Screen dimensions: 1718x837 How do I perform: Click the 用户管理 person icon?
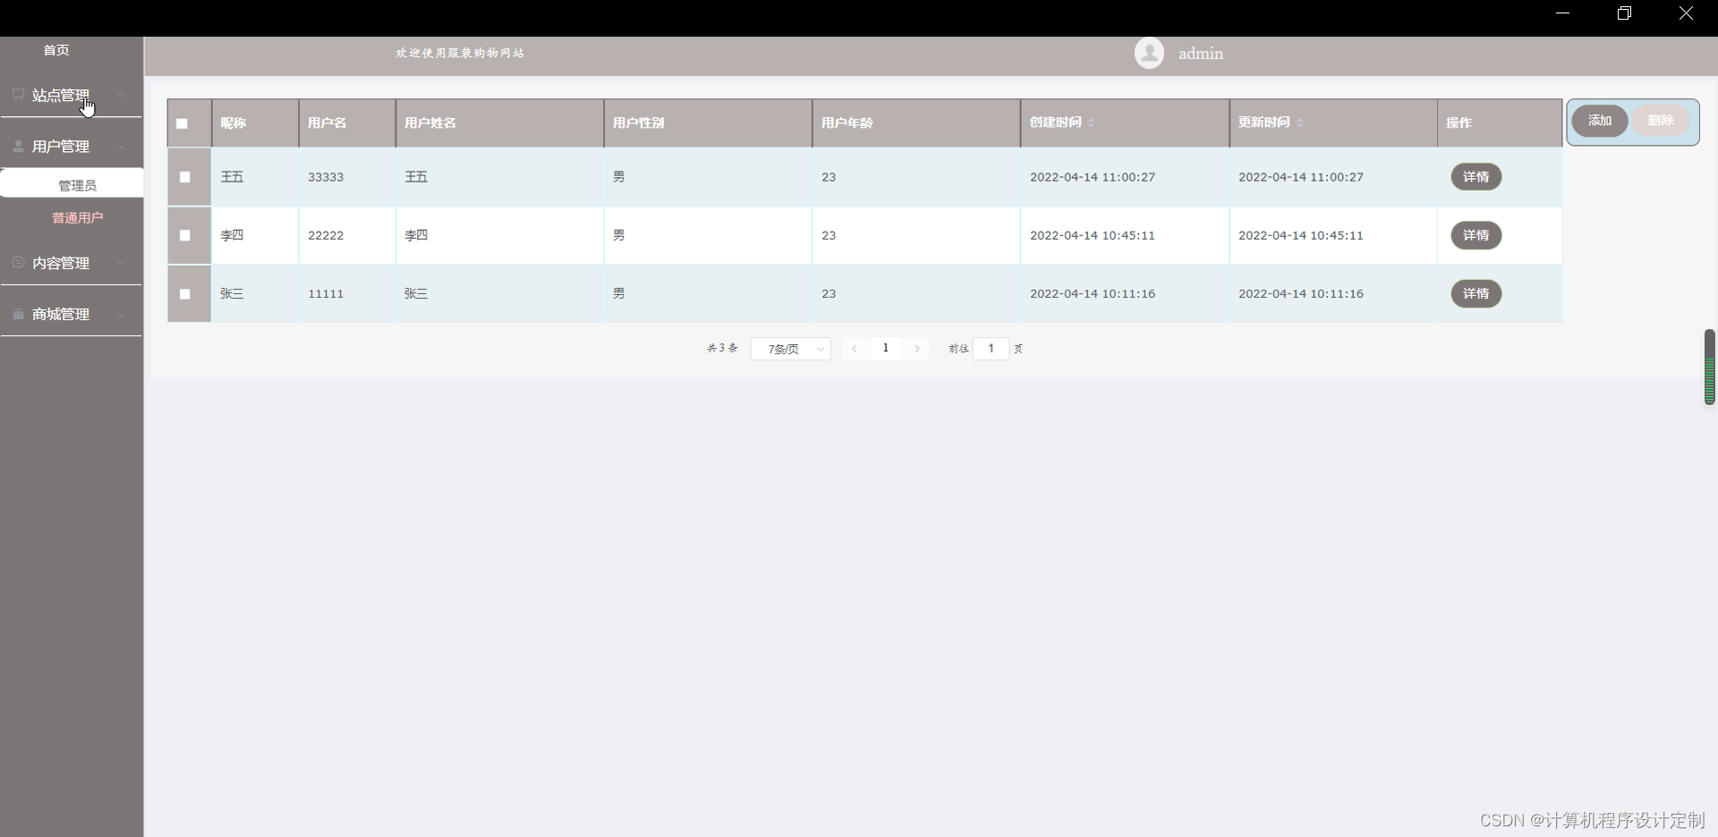tap(18, 146)
